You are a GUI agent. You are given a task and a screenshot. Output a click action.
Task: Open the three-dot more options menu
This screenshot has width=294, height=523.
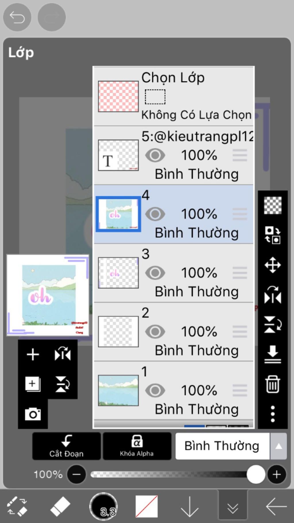click(x=272, y=414)
